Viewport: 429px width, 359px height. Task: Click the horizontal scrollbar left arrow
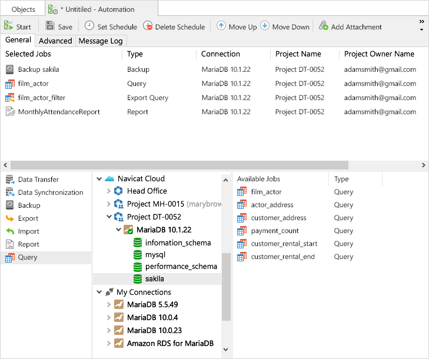[5, 165]
